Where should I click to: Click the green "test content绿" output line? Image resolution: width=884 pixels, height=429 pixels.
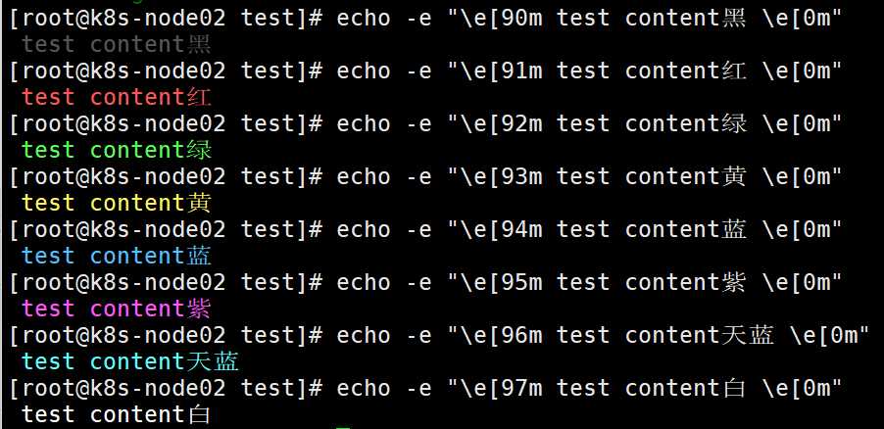tap(117, 151)
